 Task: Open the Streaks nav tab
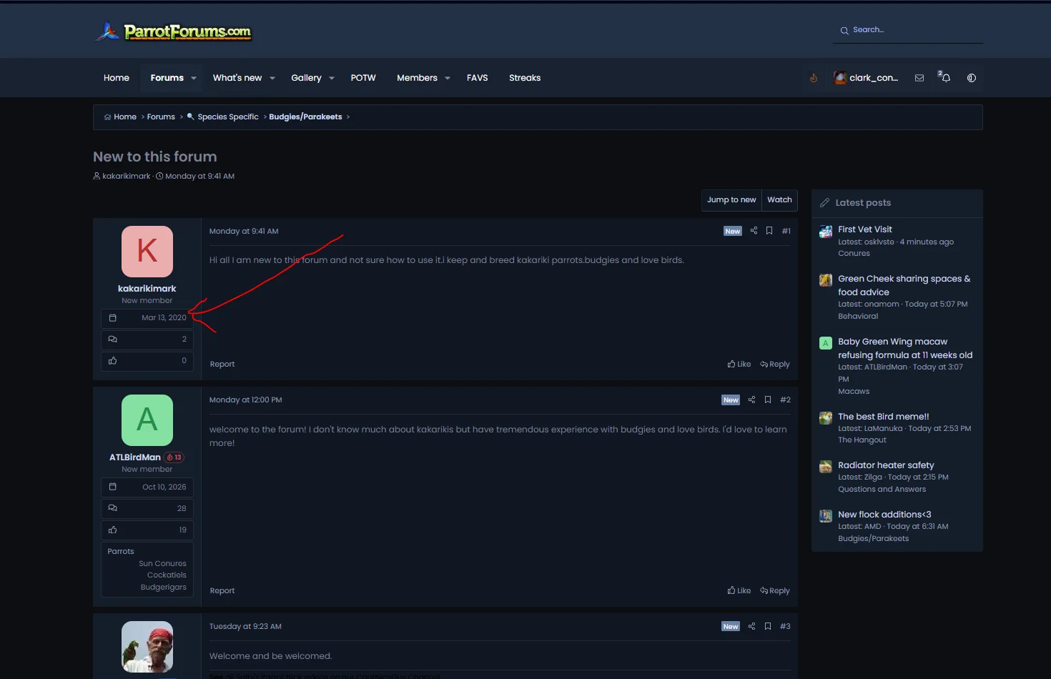525,78
